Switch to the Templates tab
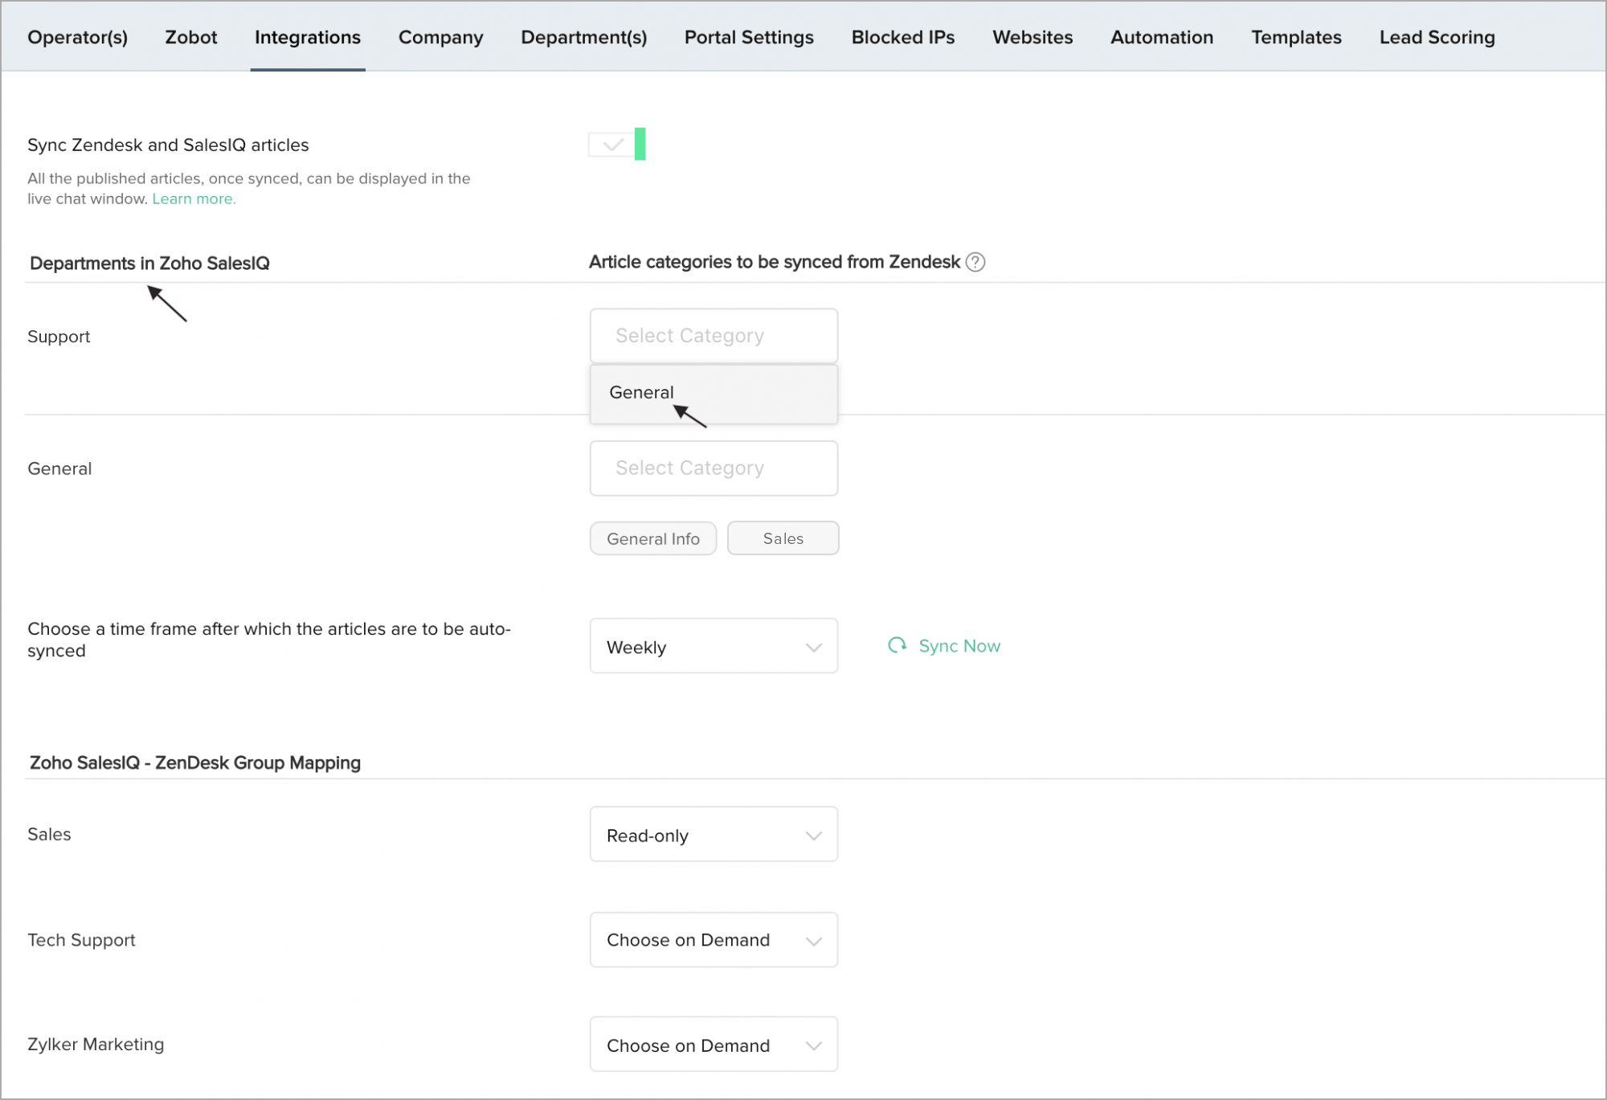1607x1100 pixels. [1296, 37]
